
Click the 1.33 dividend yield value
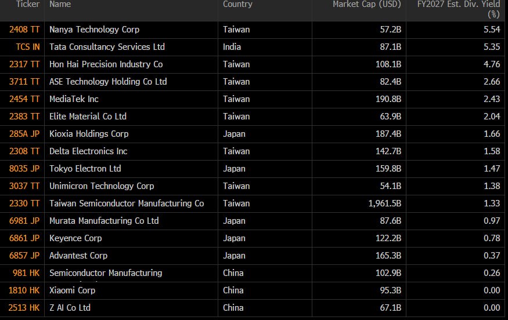coord(492,203)
